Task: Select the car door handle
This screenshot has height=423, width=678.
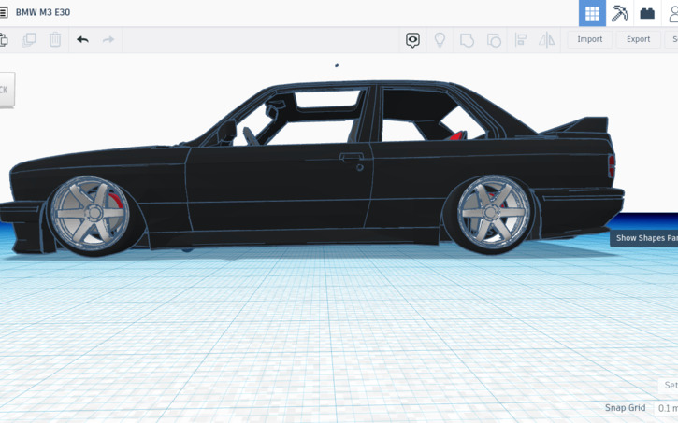Action: (351, 157)
